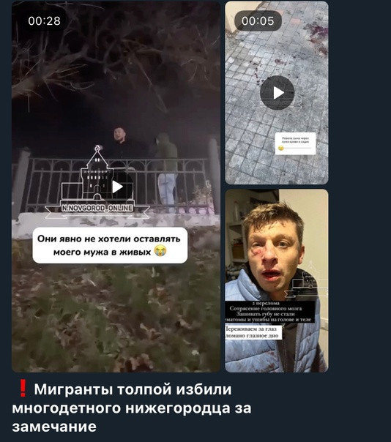Viewport: 391px width, 442px height.
Task: Click the 'Переживаем за глаз' white text label
Action: [251, 329]
